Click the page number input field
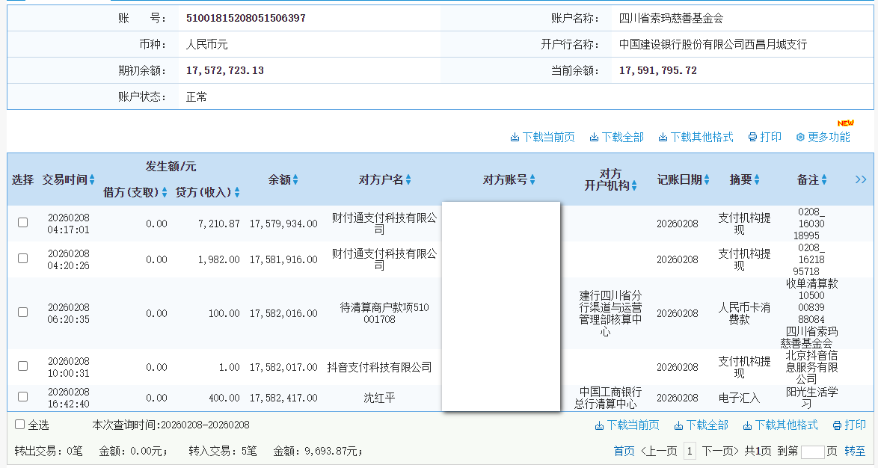Screen dimensions: 878x468 click(812, 452)
